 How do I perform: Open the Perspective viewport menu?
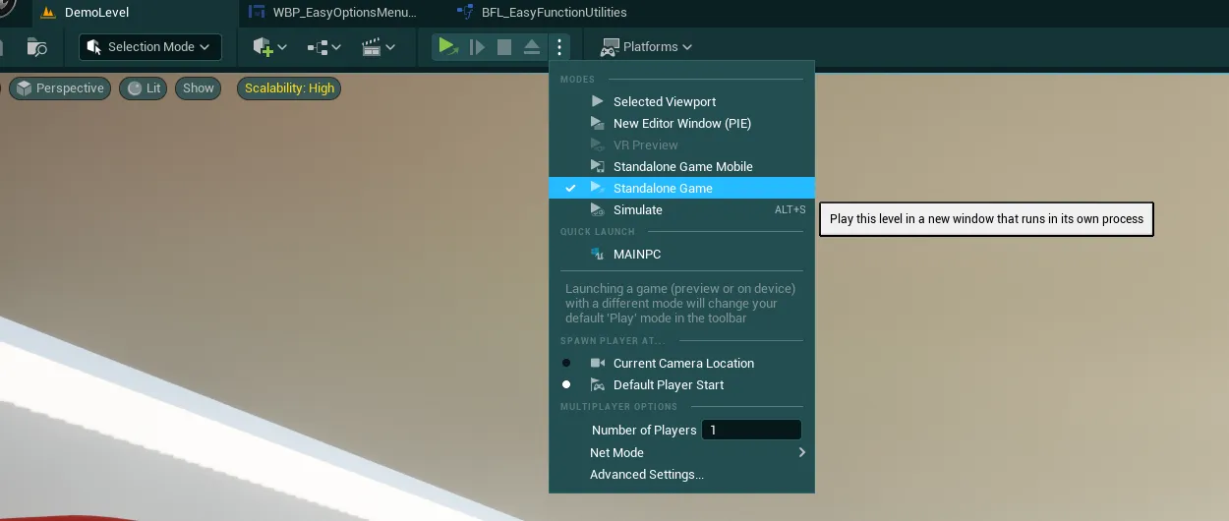(x=60, y=88)
